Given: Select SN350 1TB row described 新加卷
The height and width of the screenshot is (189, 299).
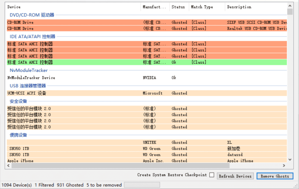Looking at the screenshot, I should [x=147, y=149].
